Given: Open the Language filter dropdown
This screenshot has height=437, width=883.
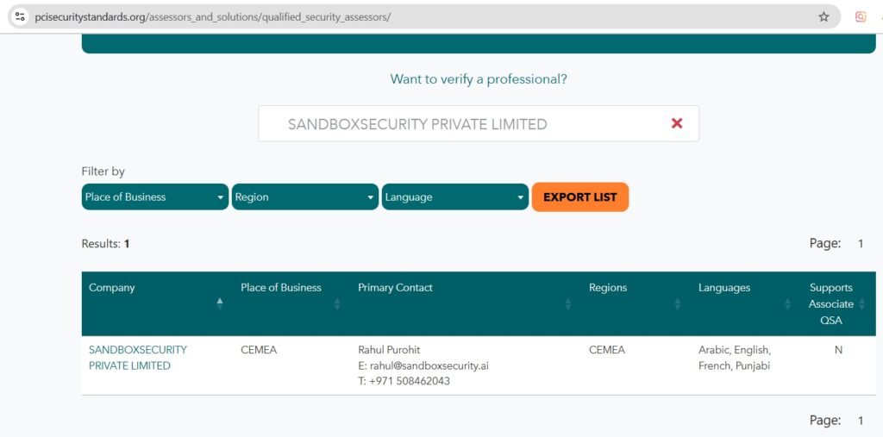Looking at the screenshot, I should tap(455, 197).
